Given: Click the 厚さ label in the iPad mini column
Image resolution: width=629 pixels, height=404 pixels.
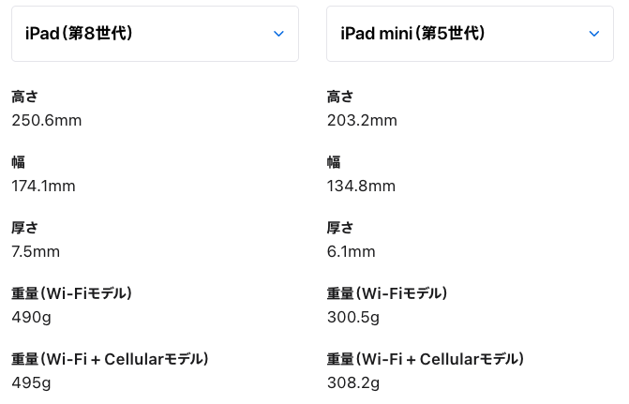Looking at the screenshot, I should tap(340, 227).
